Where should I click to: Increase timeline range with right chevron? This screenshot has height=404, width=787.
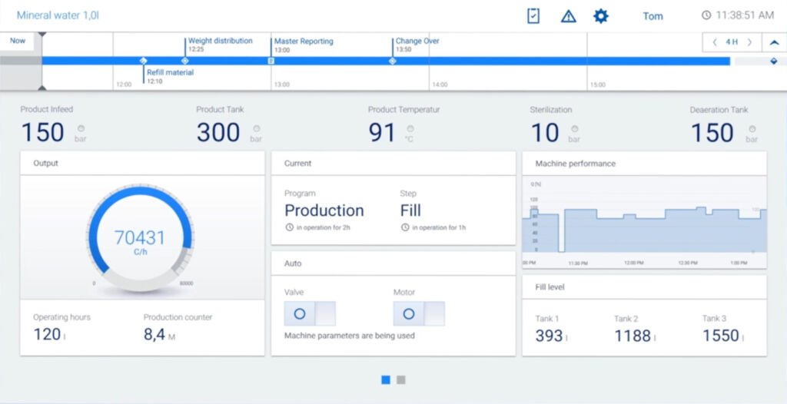pos(749,42)
